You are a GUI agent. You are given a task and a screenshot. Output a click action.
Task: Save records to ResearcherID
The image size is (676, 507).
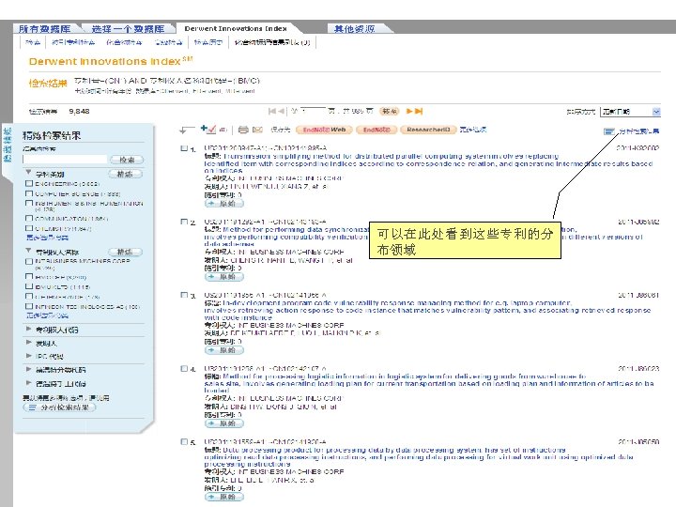[428, 130]
